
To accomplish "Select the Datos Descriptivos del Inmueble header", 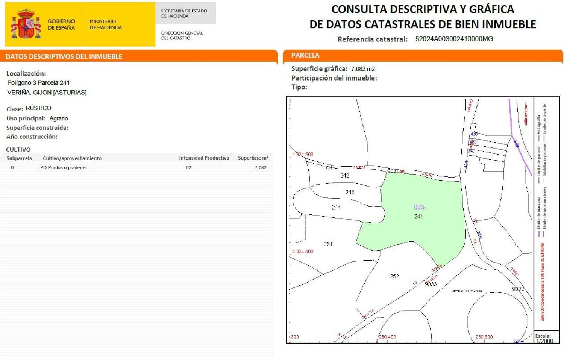I will pyautogui.click(x=64, y=57).
